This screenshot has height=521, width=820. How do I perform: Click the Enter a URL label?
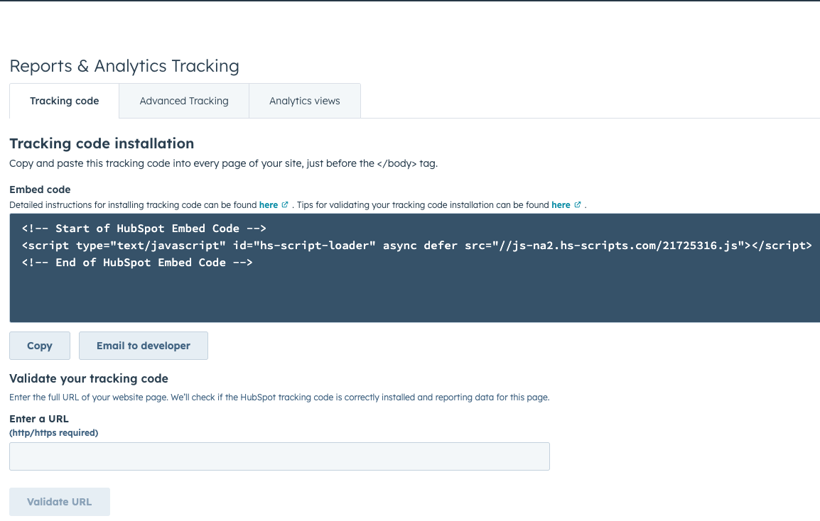point(38,419)
